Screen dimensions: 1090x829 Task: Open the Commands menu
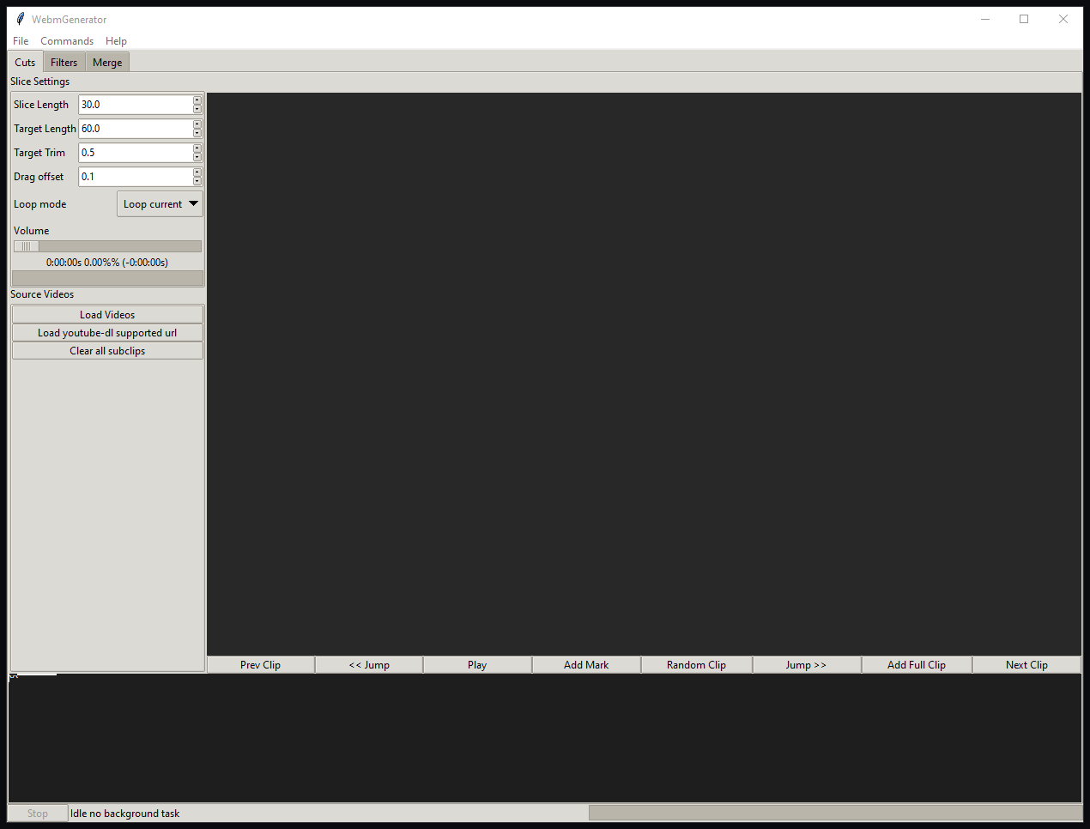pyautogui.click(x=67, y=41)
